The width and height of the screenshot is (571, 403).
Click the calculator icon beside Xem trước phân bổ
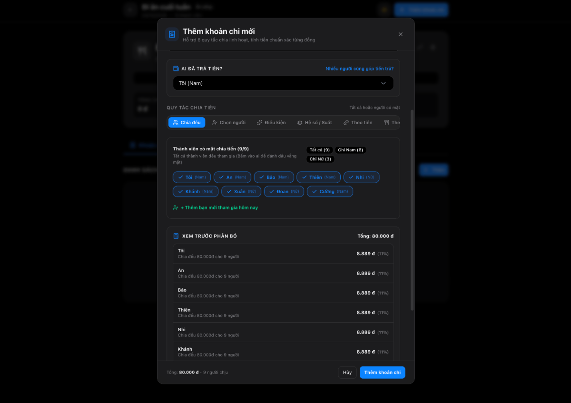tap(176, 236)
